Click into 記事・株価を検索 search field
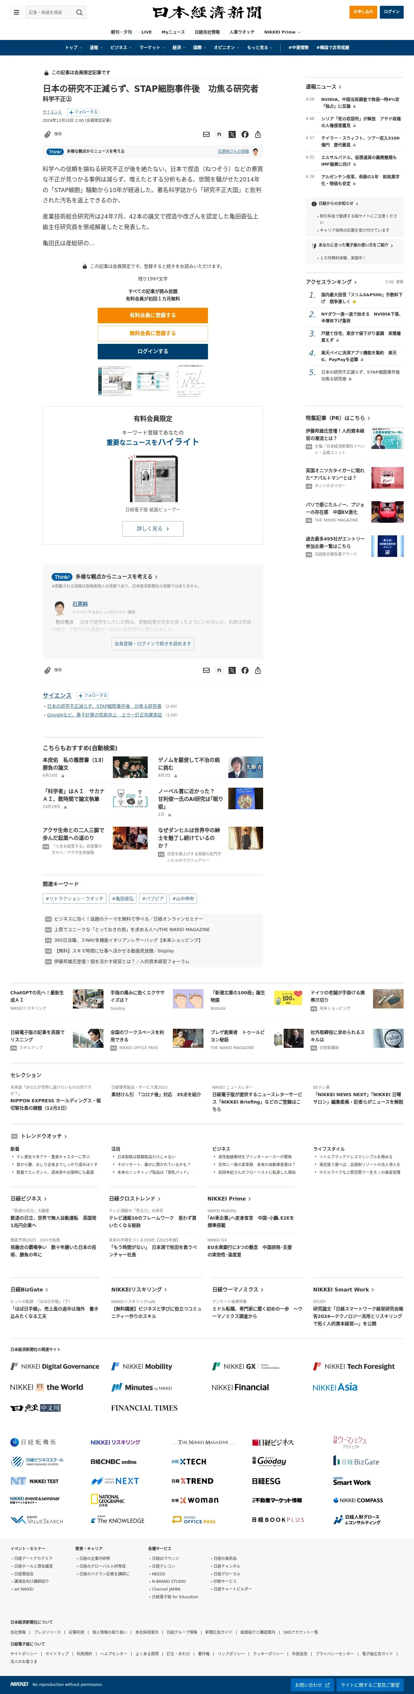The image size is (414, 1694). [x=51, y=12]
